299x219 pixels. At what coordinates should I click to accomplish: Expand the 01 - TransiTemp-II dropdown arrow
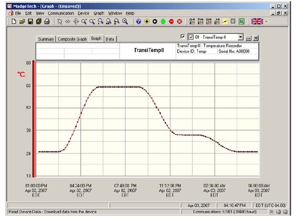241,37
